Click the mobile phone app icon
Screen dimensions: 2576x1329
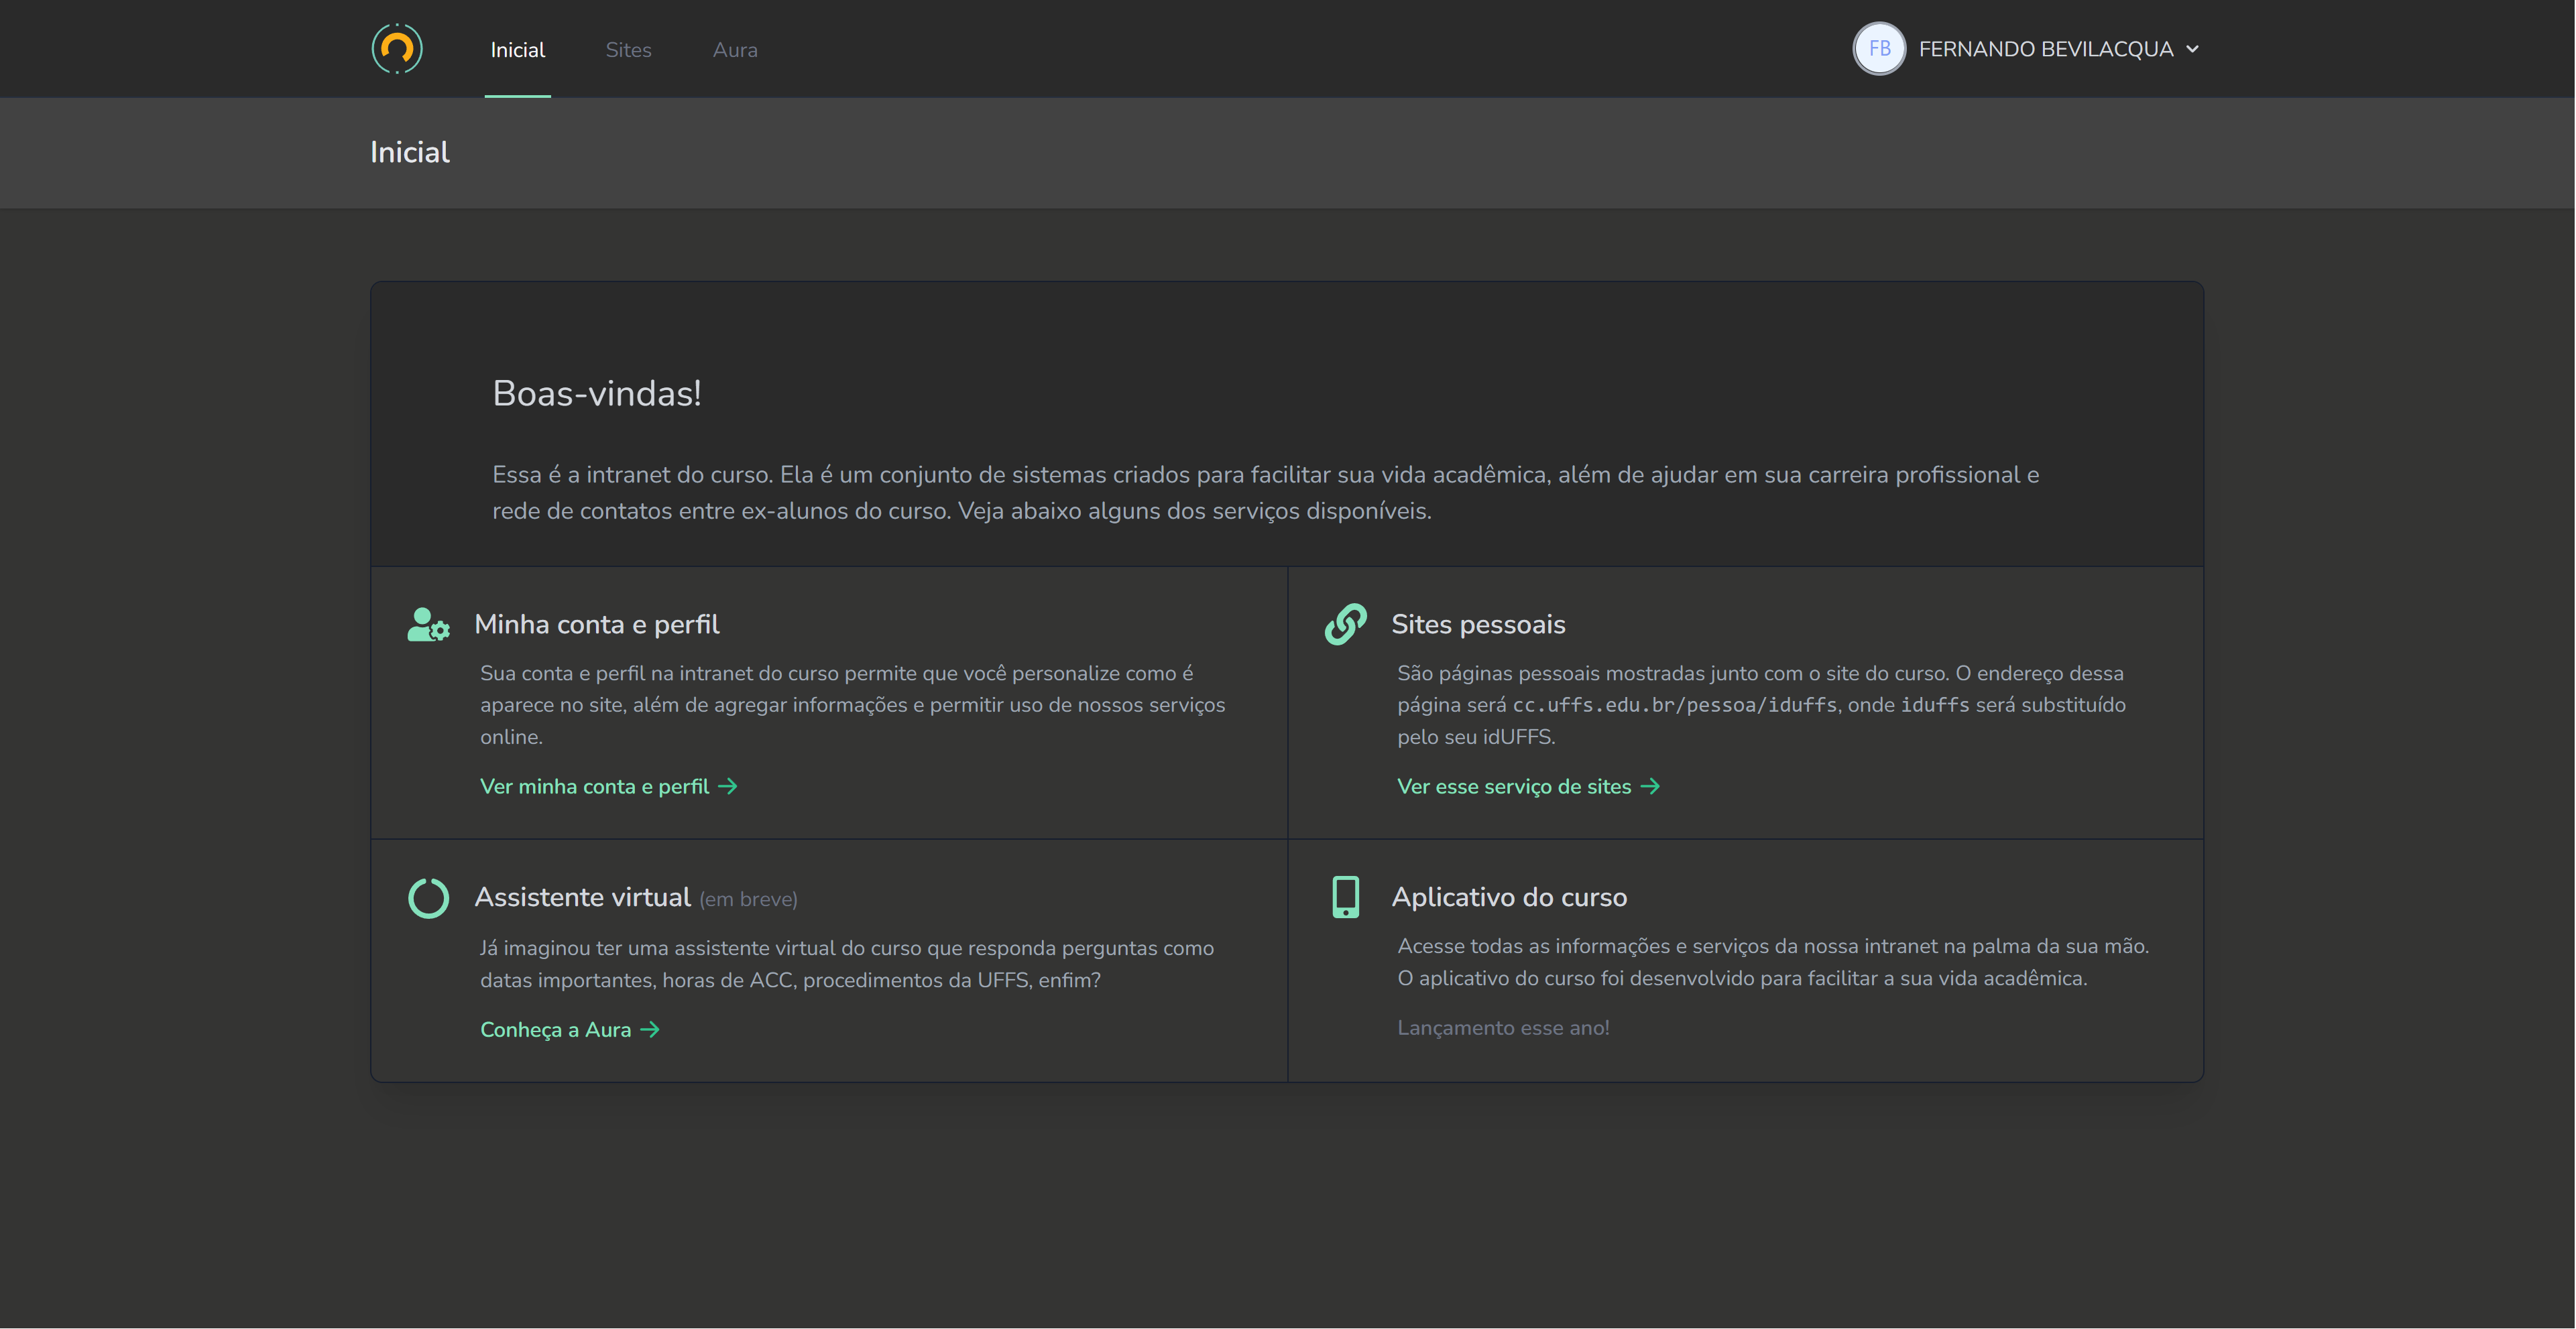tap(1346, 897)
